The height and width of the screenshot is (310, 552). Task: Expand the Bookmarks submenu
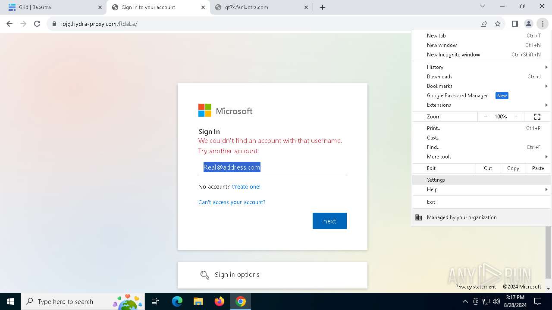click(481, 86)
